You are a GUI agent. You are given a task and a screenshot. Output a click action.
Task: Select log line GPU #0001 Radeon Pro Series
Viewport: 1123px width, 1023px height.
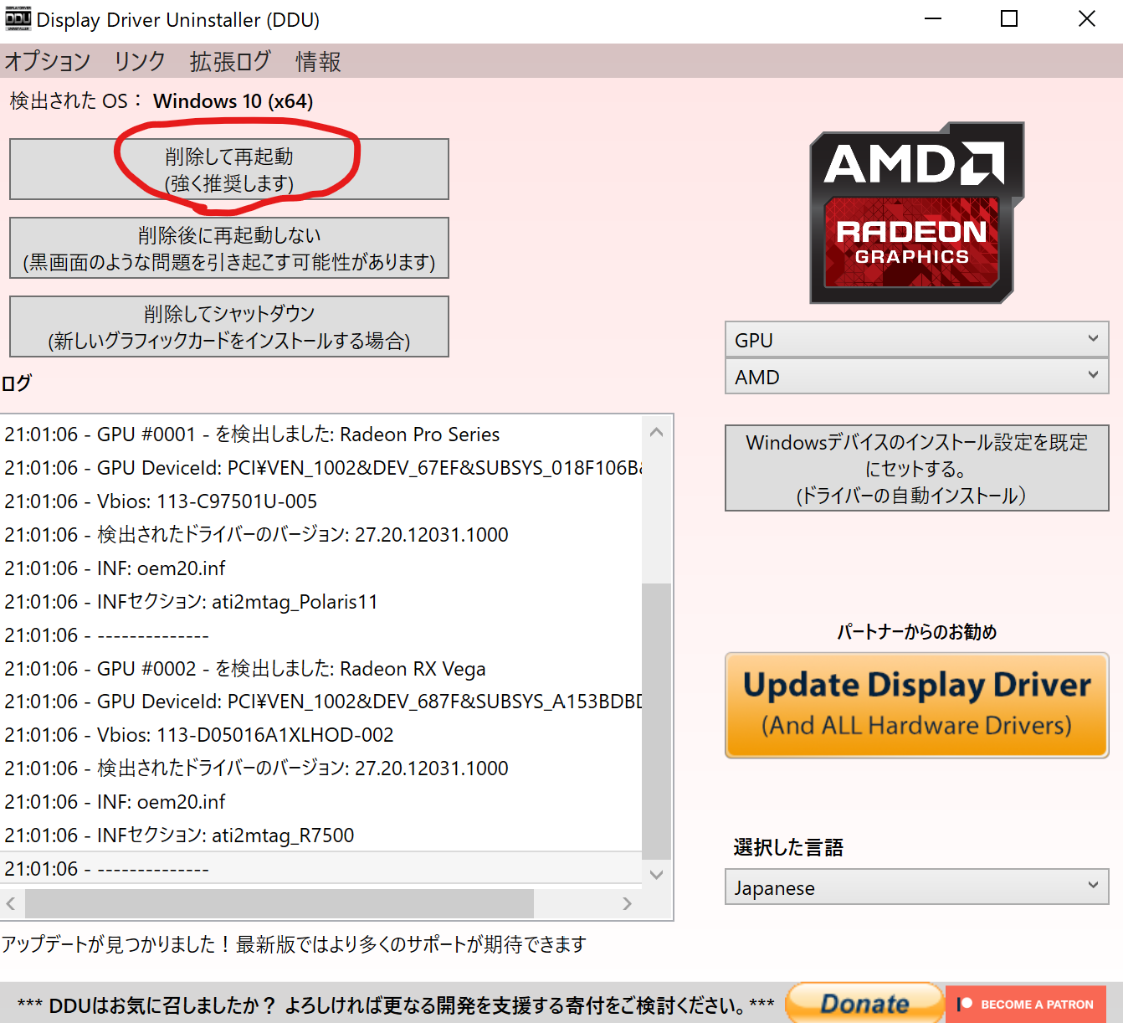coord(321,434)
